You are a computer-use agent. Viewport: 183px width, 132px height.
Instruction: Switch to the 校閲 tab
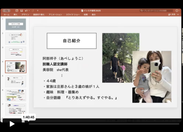86,14
